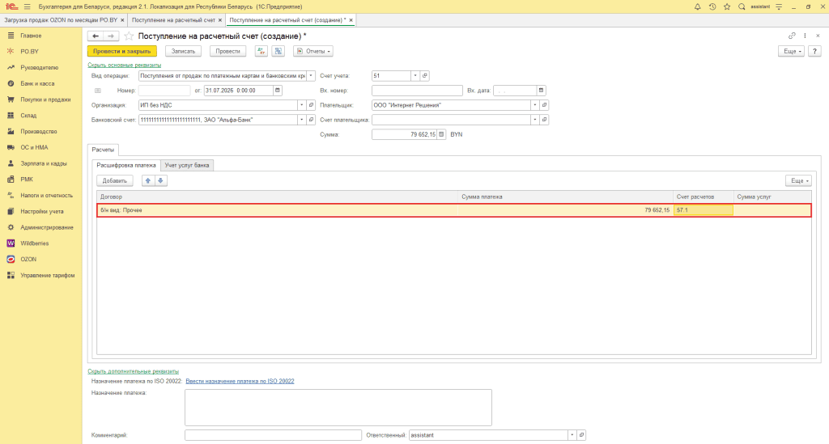Open the top Еще menu
829x444 pixels.
(x=791, y=51)
